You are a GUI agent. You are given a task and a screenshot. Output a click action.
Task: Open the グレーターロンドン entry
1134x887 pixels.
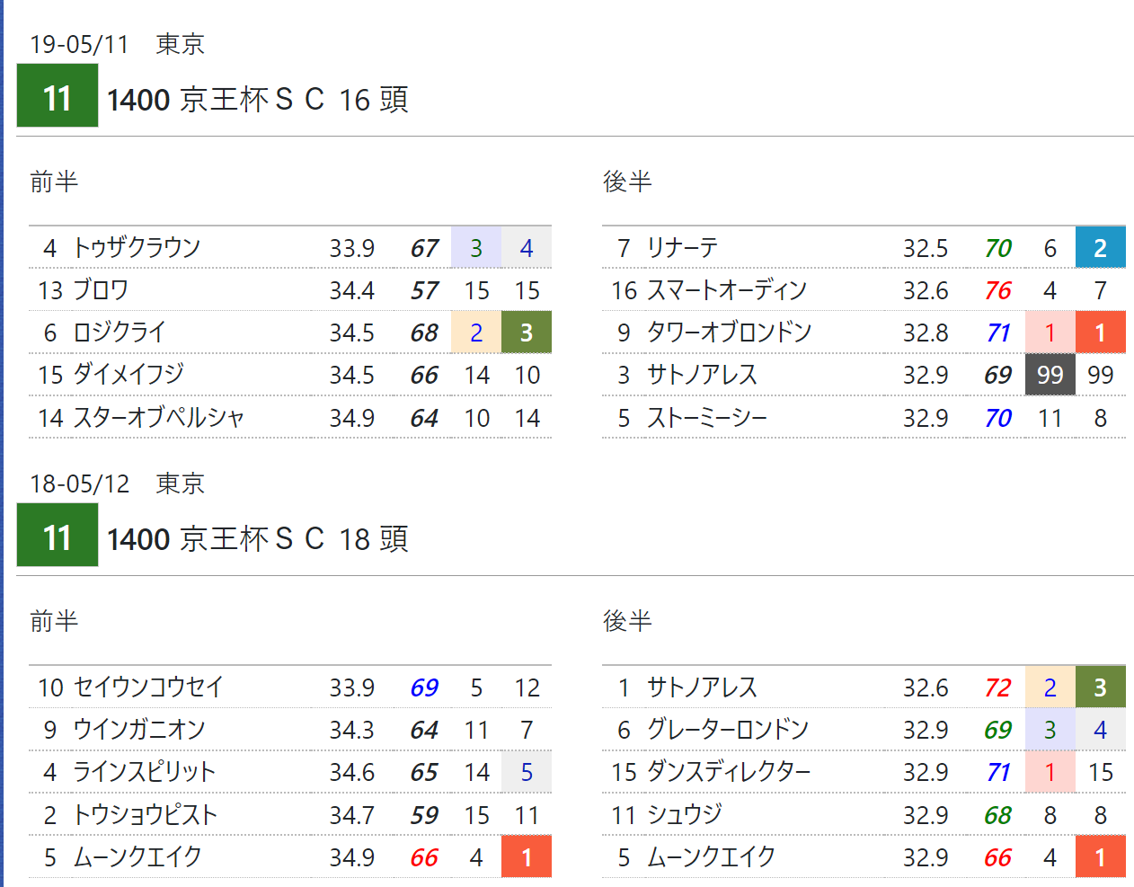pos(728,730)
